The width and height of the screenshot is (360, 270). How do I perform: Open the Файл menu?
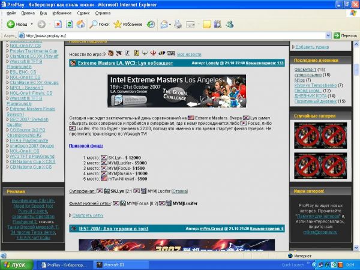[11, 13]
